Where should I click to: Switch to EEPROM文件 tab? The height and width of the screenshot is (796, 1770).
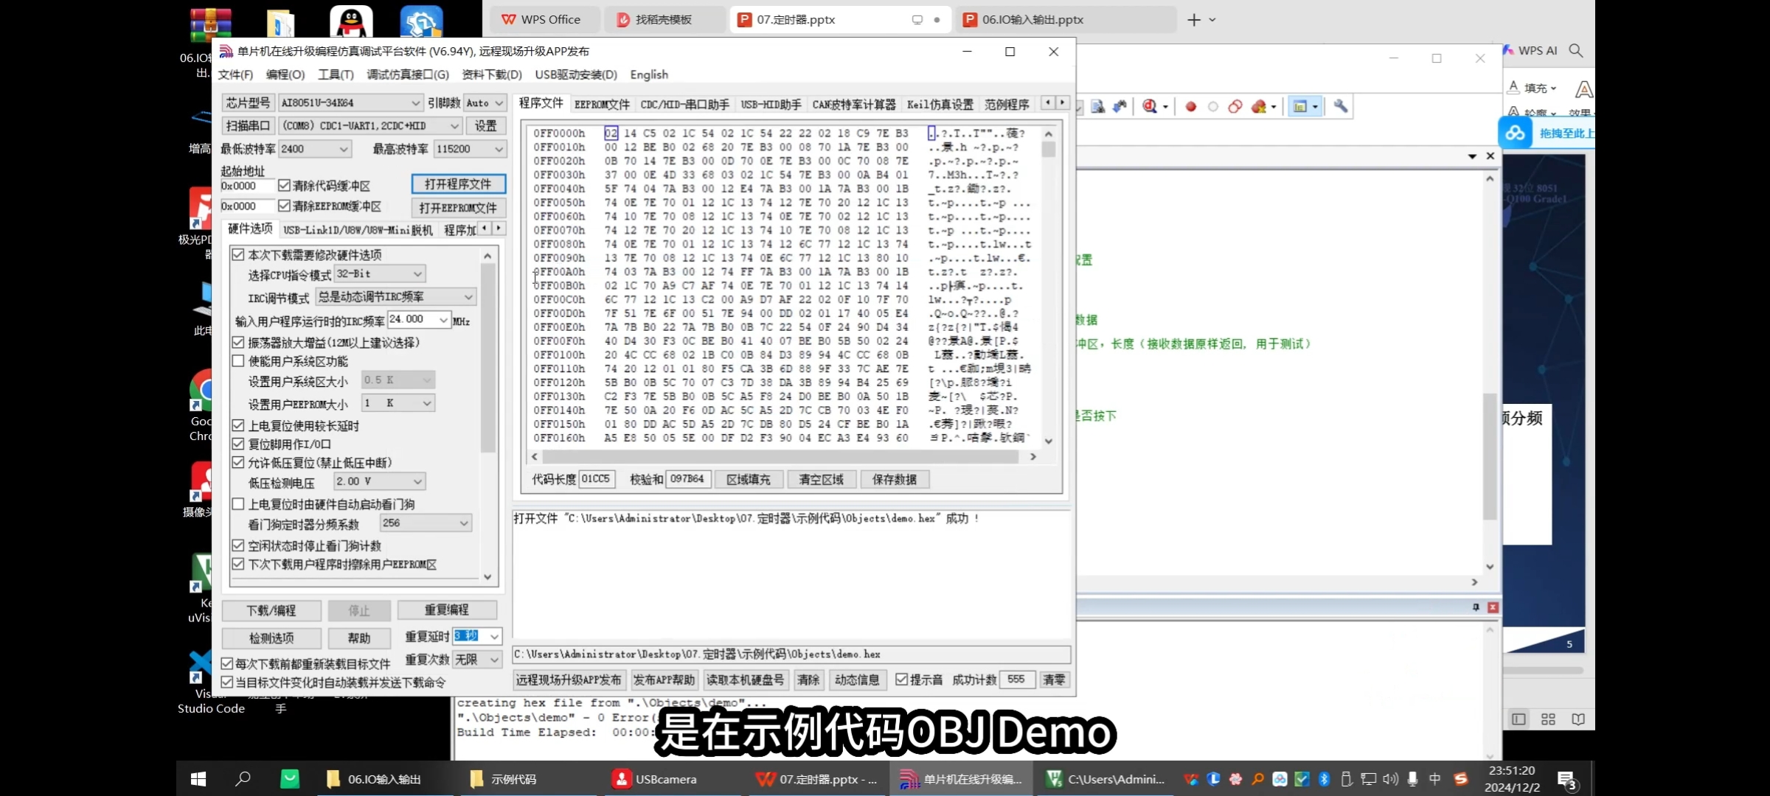pos(602,105)
